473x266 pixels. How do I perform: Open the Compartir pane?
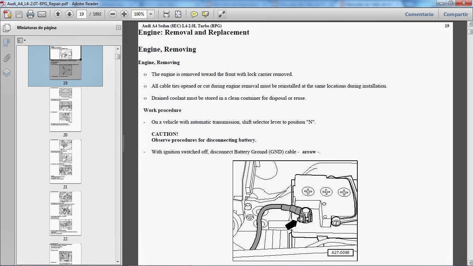(456, 14)
